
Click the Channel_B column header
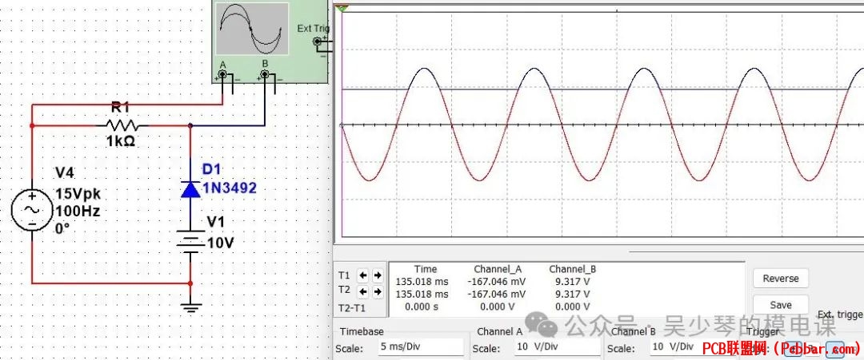coord(573,269)
